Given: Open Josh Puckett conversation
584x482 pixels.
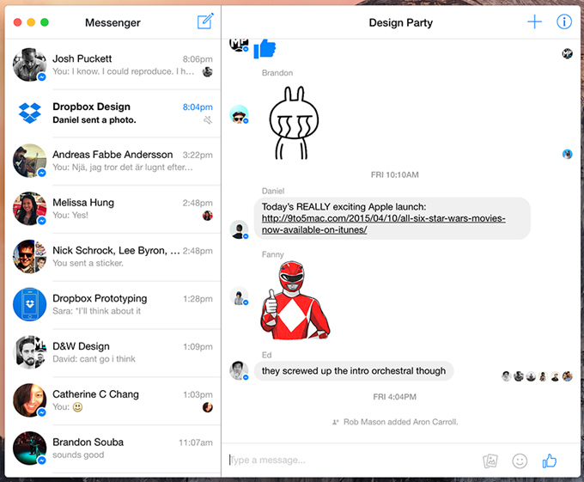Looking at the screenshot, I should pos(113,64).
